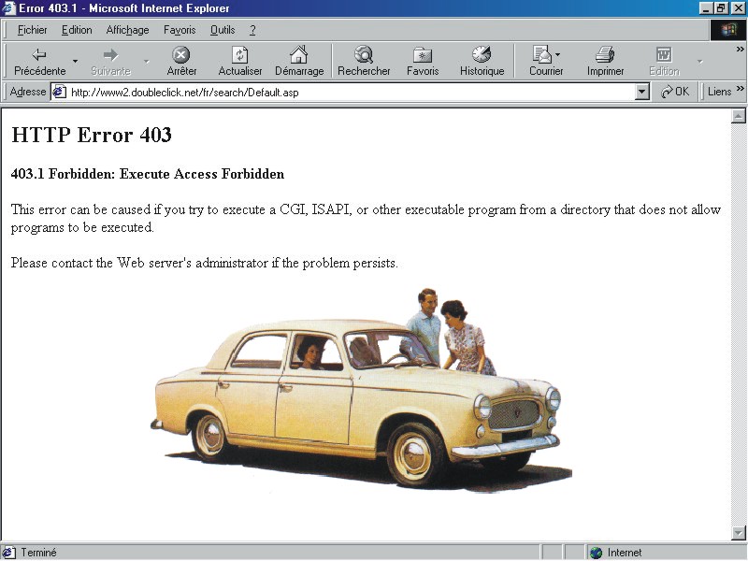Image resolution: width=748 pixels, height=561 pixels.
Task: Expand the toolbar overflow chevron
Action: [x=741, y=49]
